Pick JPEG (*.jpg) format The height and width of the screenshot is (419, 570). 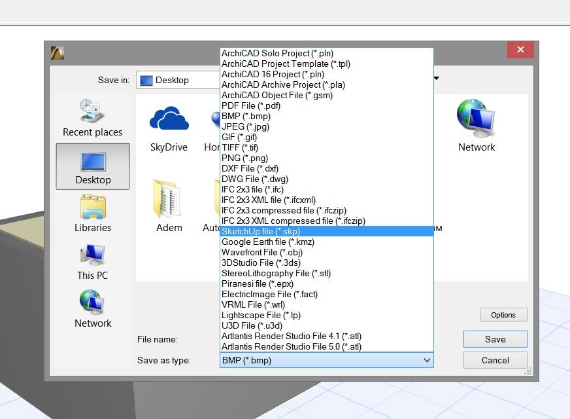click(x=327, y=127)
